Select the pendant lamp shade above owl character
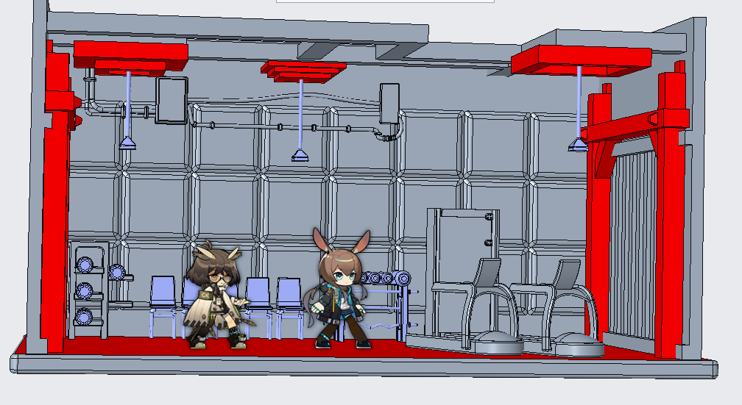This screenshot has height=405, width=742. (128, 143)
